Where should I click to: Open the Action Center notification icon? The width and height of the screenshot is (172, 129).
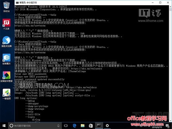(x=167, y=126)
